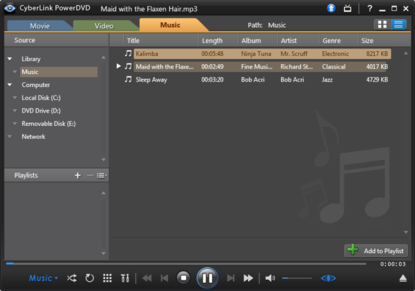Click Source tree scrollbar down arrow

104,160
